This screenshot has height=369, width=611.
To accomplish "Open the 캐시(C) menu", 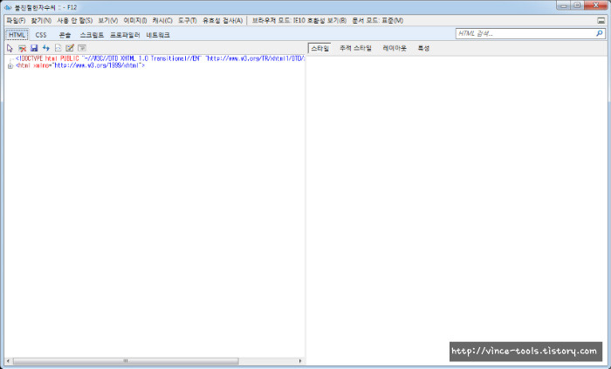I will tap(162, 21).
